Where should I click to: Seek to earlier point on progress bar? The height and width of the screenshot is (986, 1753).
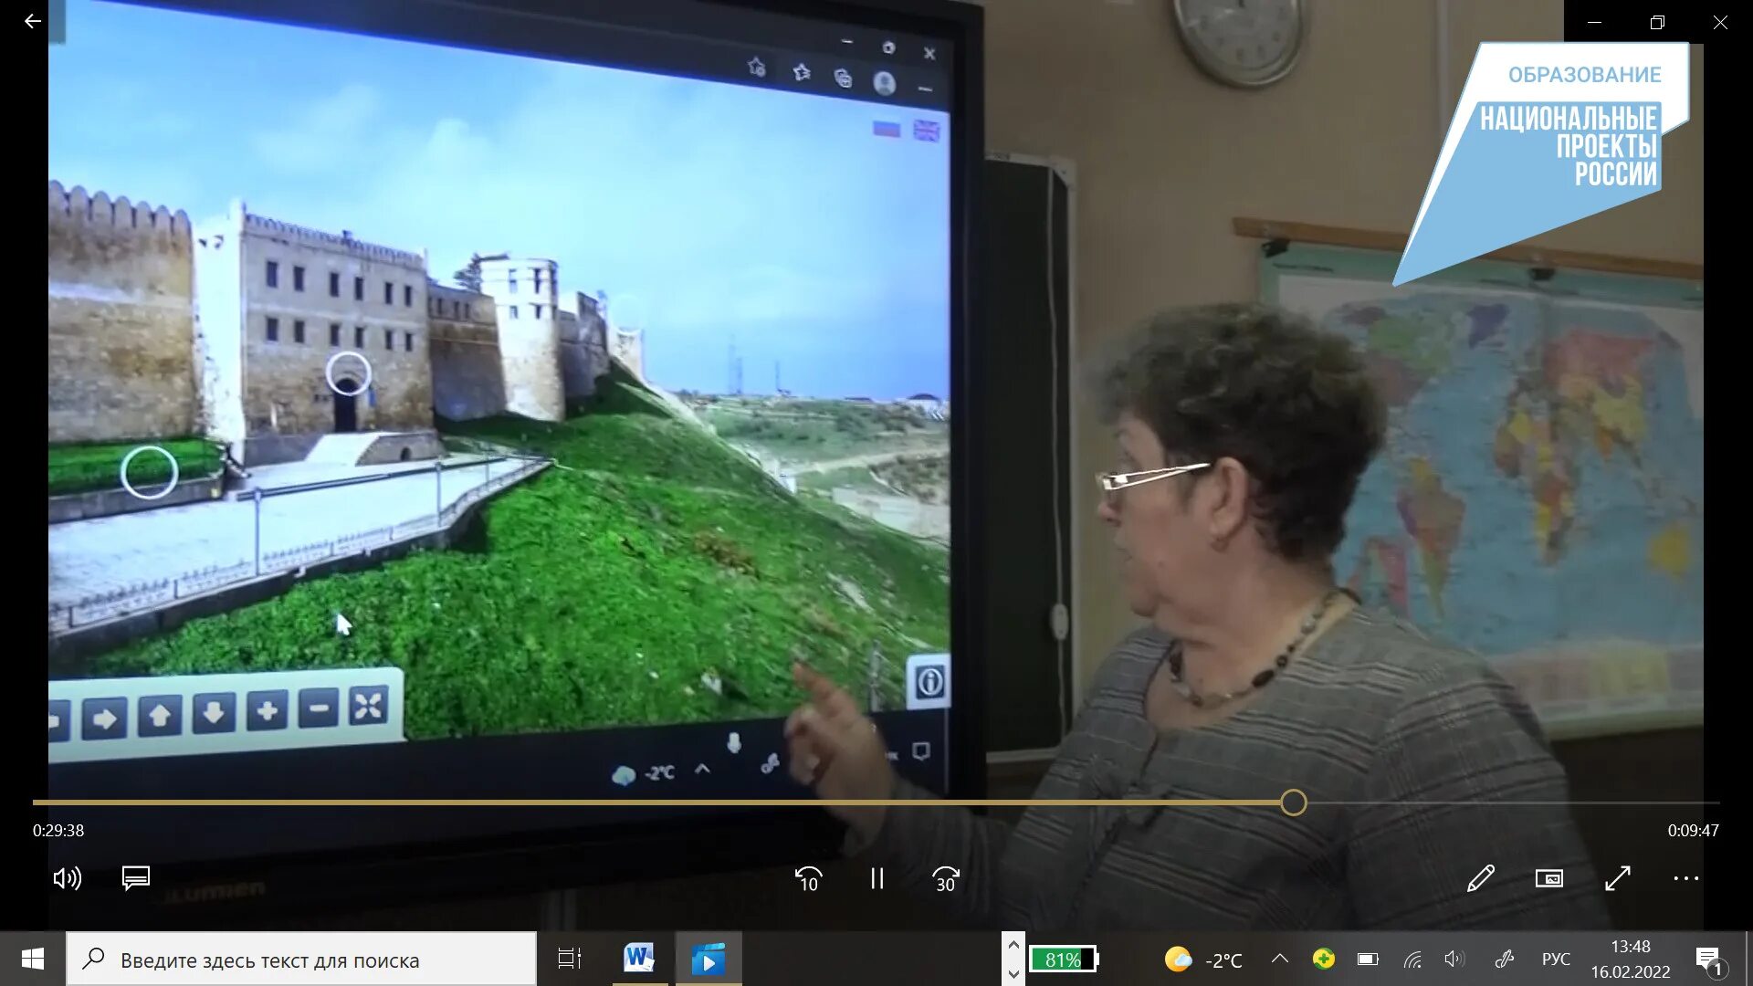coord(656,802)
